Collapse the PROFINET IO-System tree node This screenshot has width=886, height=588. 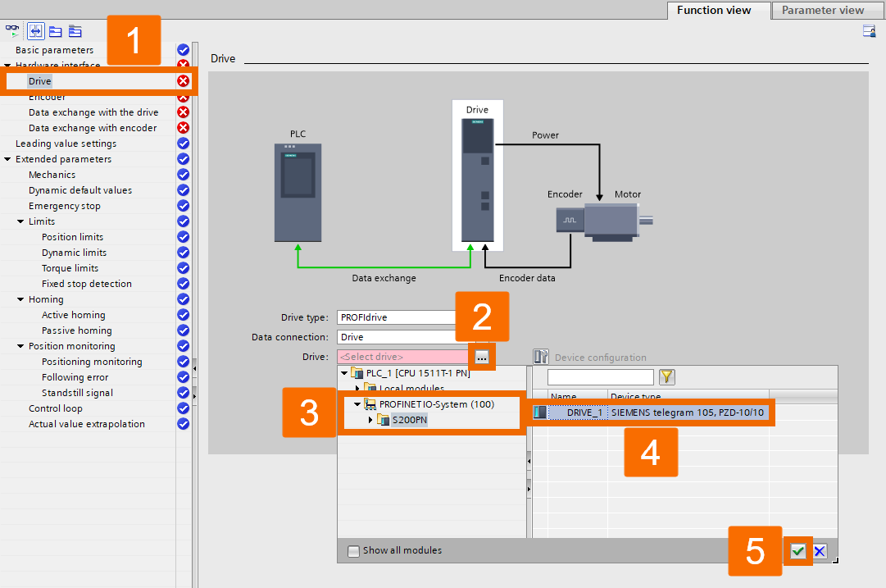356,403
